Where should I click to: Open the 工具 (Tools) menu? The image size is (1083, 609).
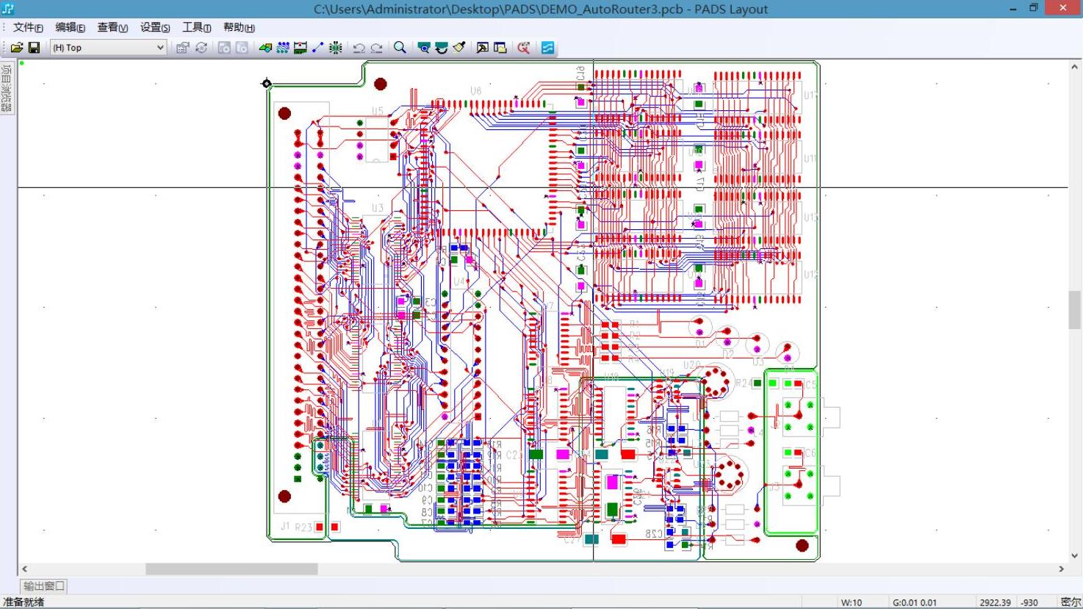click(196, 27)
